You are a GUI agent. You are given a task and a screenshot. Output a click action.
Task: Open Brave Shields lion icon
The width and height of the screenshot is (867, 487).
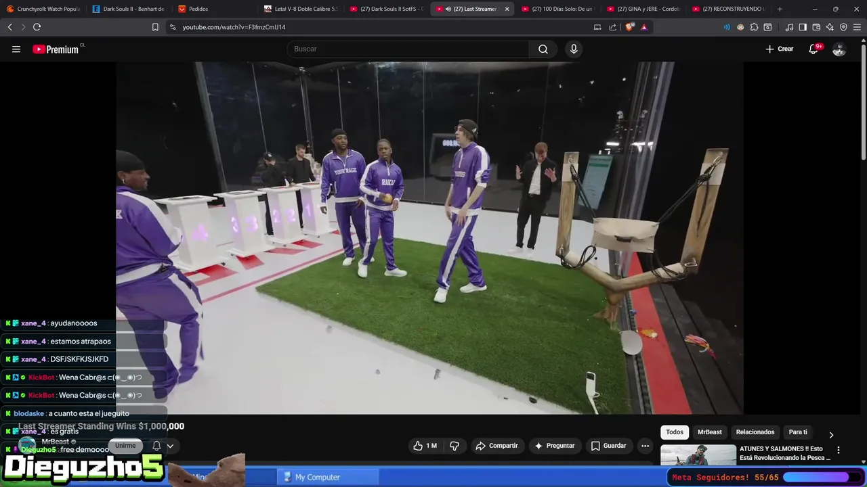point(630,27)
